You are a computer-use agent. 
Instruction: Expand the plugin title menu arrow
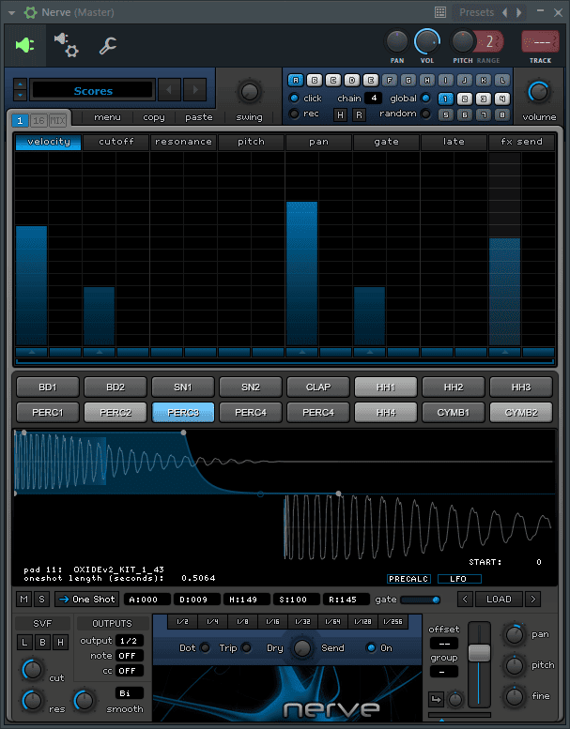pyautogui.click(x=12, y=12)
